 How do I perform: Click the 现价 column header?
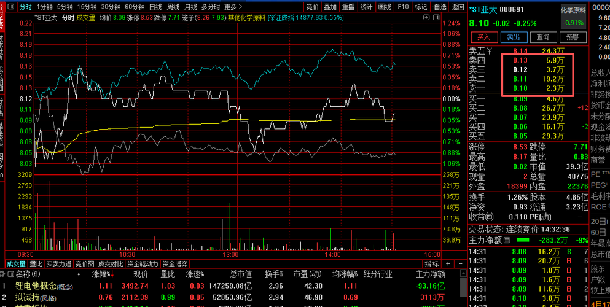coord(141,274)
